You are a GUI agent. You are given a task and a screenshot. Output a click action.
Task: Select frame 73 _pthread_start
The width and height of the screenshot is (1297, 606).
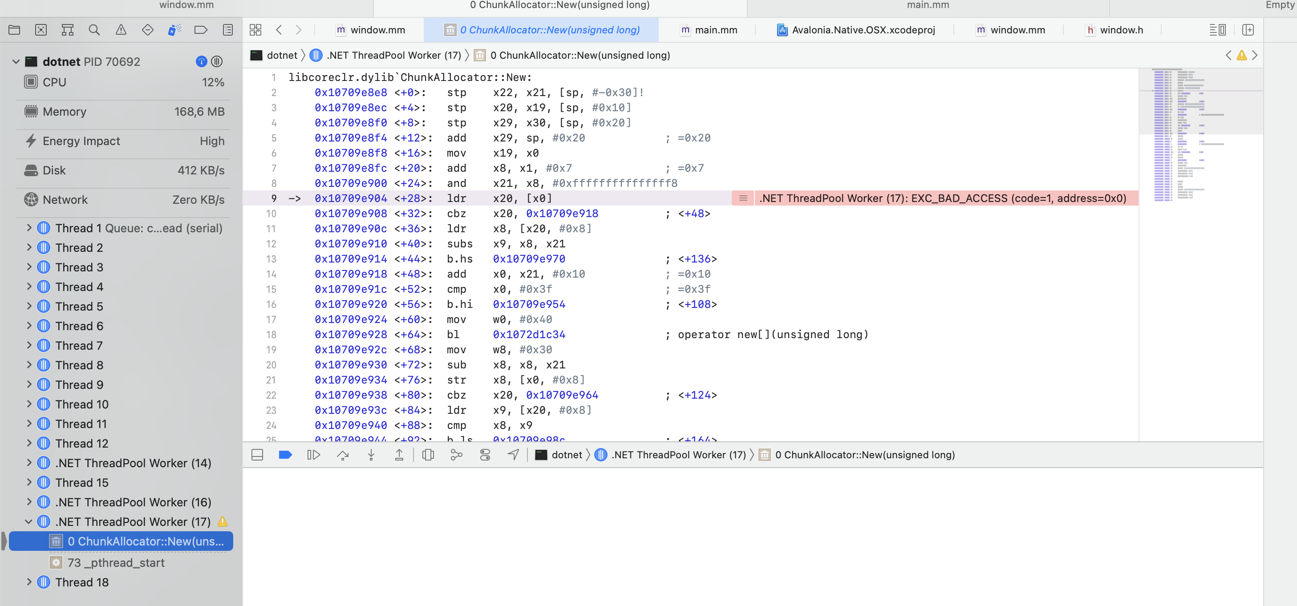click(116, 562)
